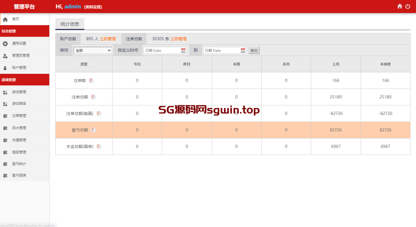This screenshot has width=416, height=227.
Task: Expand the 游戏 dropdown showing 全部
Action: click(93, 50)
